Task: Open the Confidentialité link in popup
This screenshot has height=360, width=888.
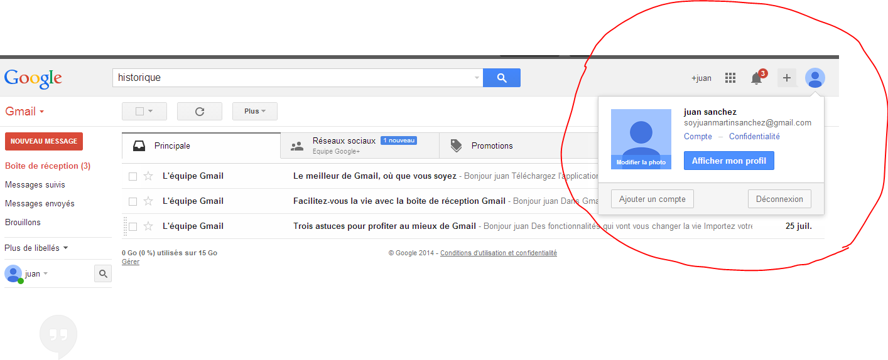Action: [754, 136]
